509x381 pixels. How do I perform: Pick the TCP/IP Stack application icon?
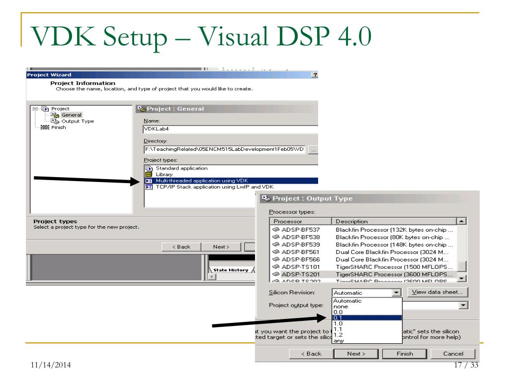click(149, 187)
